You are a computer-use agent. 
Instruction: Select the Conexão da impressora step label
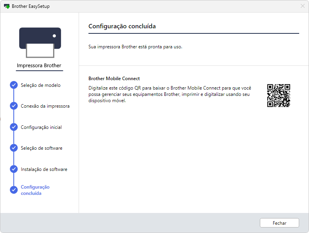click(45, 106)
